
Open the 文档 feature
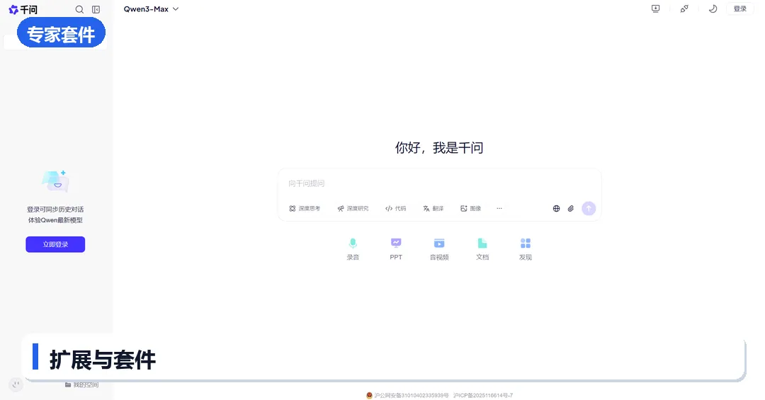click(482, 248)
